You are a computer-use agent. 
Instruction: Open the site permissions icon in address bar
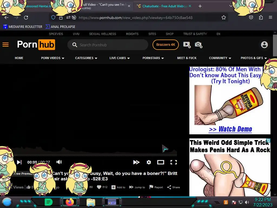[x=68, y=17]
